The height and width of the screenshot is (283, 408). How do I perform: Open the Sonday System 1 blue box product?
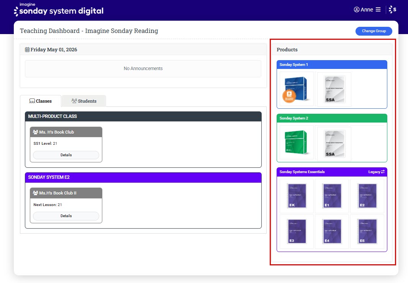[297, 89]
